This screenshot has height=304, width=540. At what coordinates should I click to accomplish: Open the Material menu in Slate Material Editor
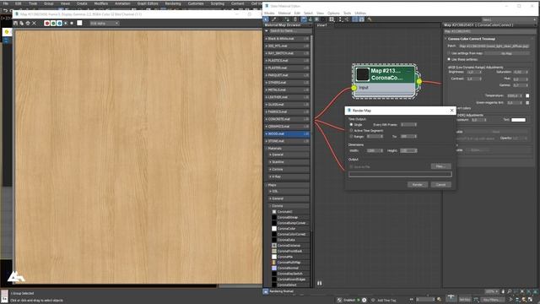(x=284, y=14)
